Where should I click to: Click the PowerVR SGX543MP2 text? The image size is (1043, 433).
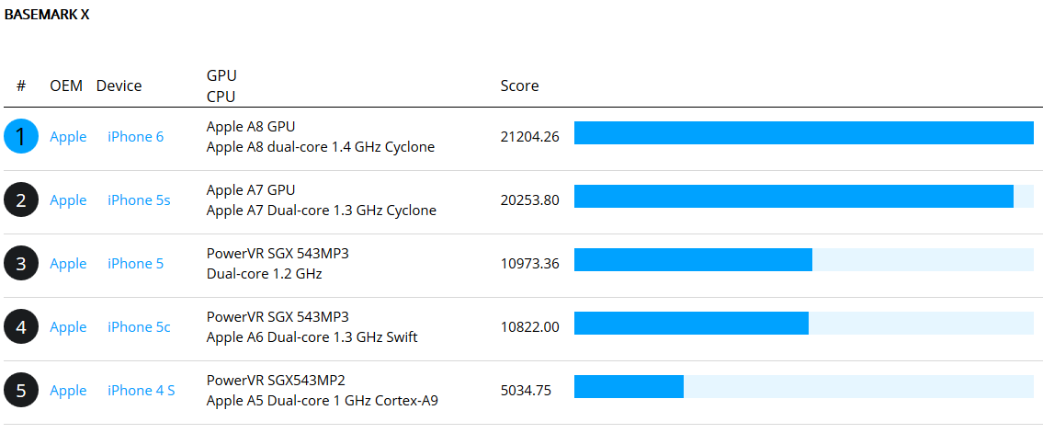(x=276, y=380)
